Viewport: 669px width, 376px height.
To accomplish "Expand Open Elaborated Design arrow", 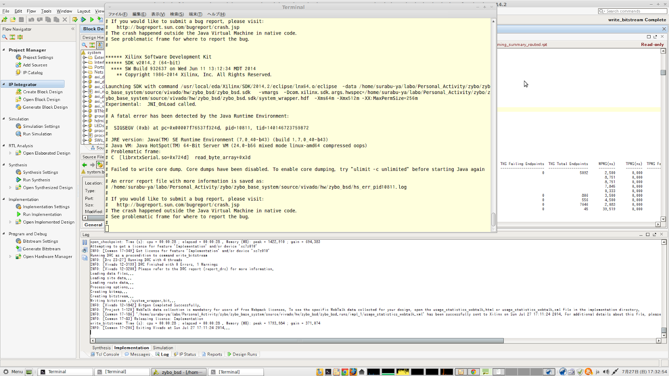I will click(10, 153).
